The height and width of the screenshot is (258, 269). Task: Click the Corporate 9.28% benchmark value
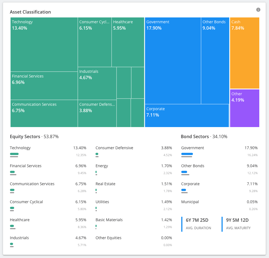(x=253, y=191)
